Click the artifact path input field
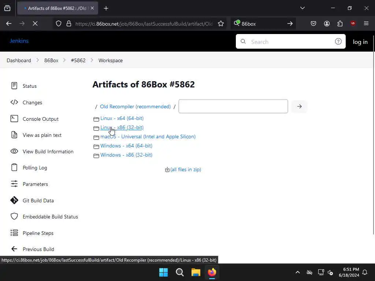The width and height of the screenshot is (375, 281). (233, 106)
